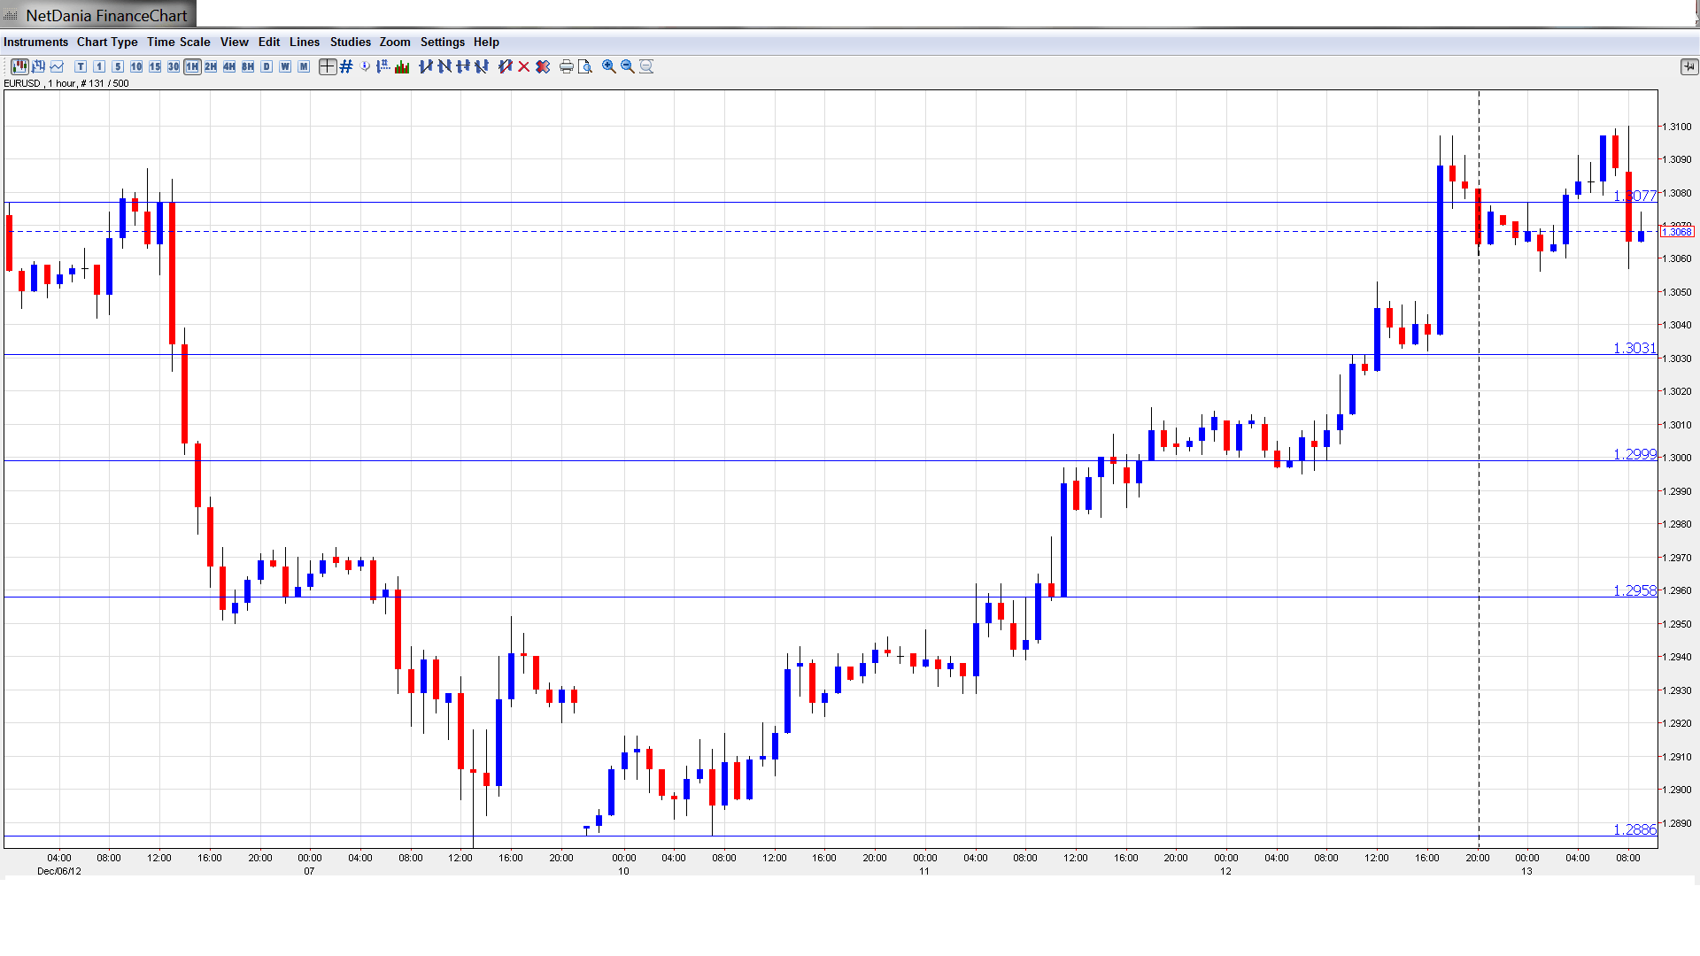This screenshot has height=956, width=1700.
Task: Expand the Time Scale menu
Action: [178, 42]
